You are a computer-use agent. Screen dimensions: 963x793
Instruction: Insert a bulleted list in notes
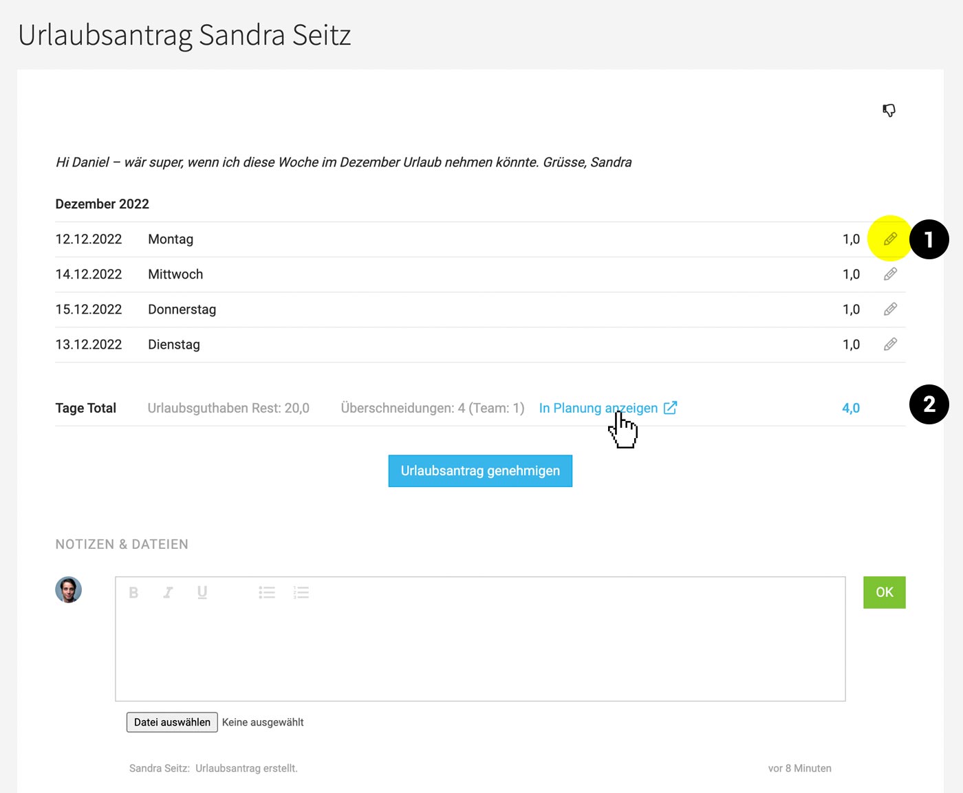267,592
